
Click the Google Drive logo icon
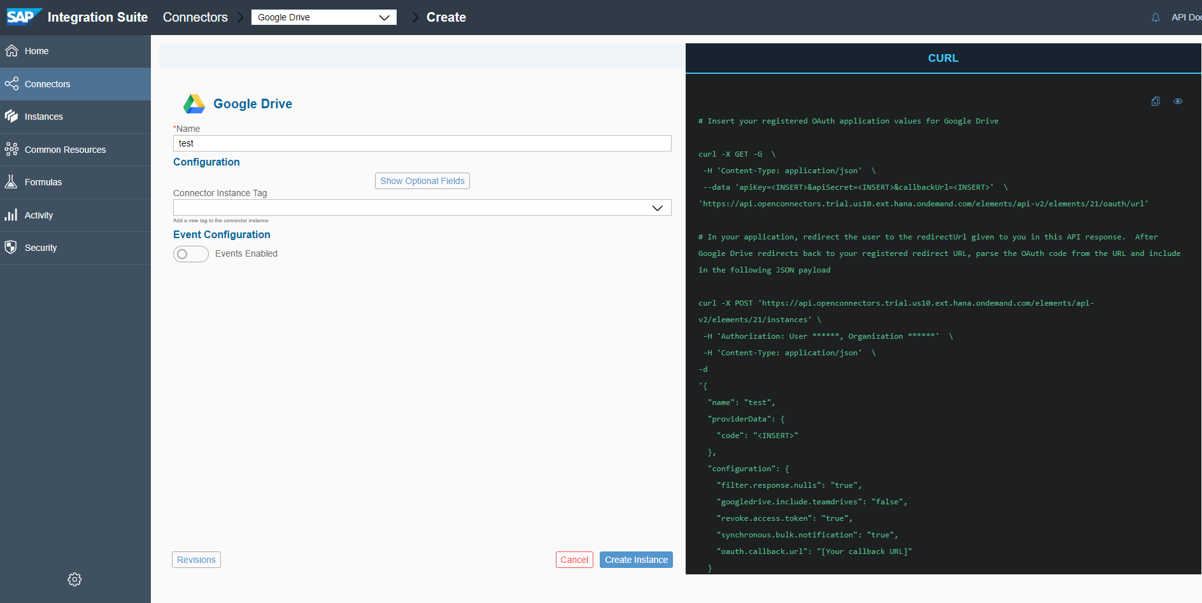pos(194,103)
